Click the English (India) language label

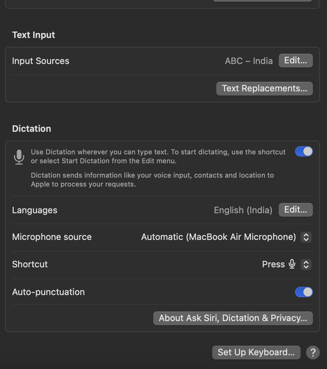coord(243,210)
